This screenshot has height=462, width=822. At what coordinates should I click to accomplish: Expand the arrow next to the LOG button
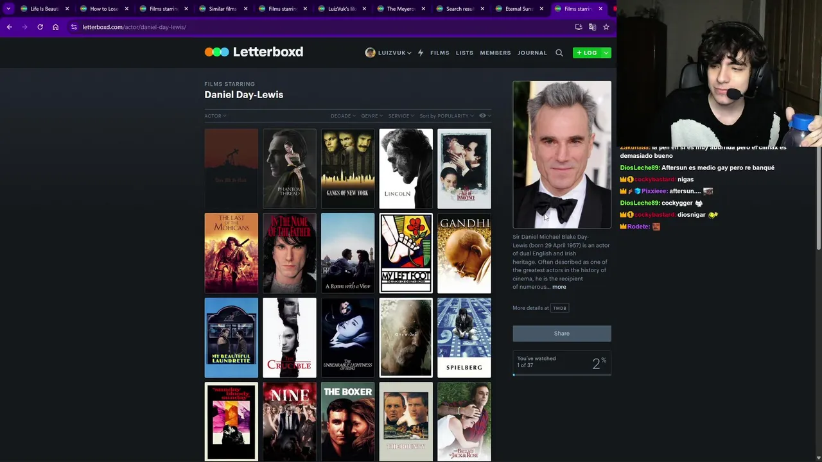pyautogui.click(x=606, y=53)
